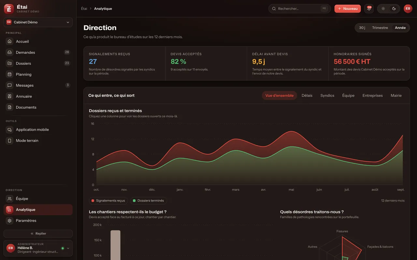Open Application mobile icon
The height and width of the screenshot is (260, 417).
[9, 130]
